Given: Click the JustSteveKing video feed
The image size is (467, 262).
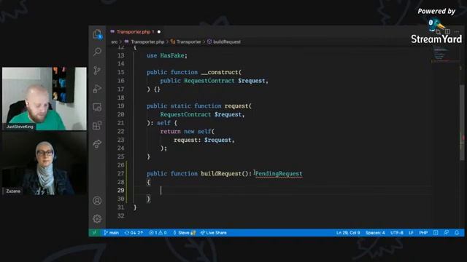Looking at the screenshot, I should pos(45,98).
